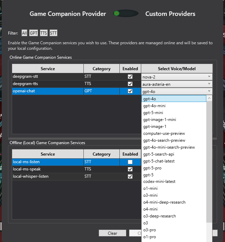Image resolution: width=225 pixels, height=242 pixels.
Task: Disable the deepgram-stt service checkbox
Action: (x=130, y=77)
